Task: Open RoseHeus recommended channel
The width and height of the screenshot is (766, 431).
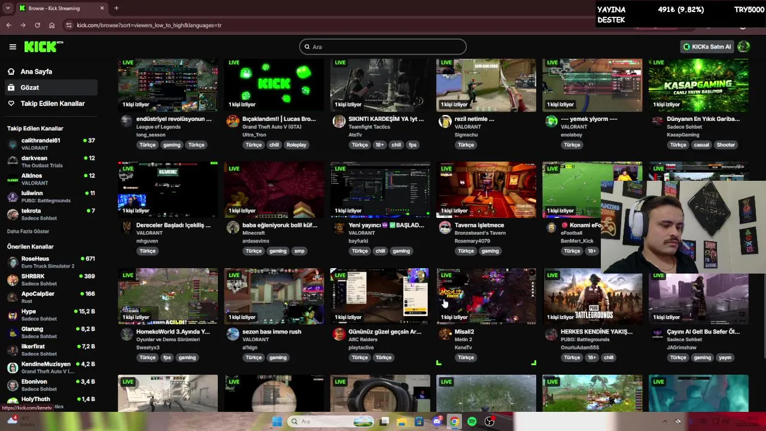Action: (50, 262)
